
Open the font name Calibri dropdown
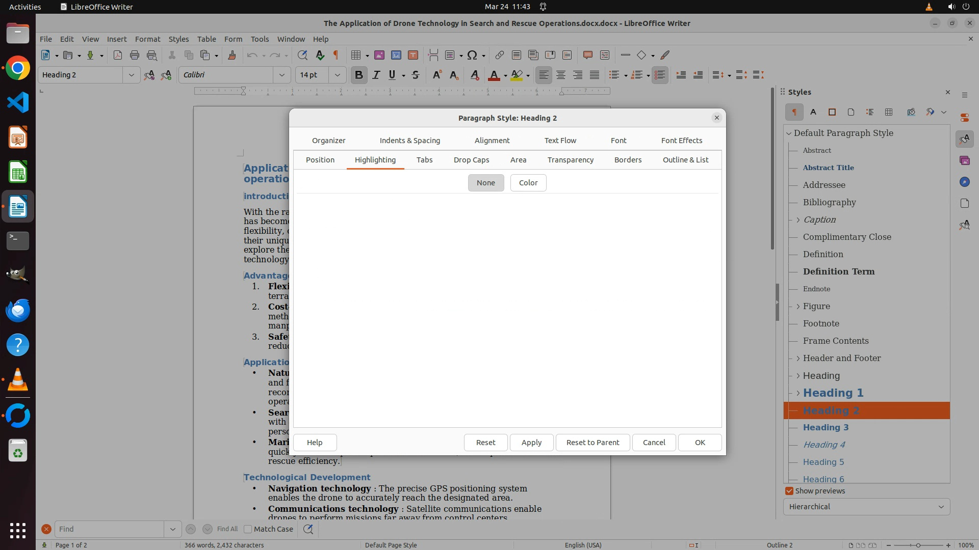point(281,75)
